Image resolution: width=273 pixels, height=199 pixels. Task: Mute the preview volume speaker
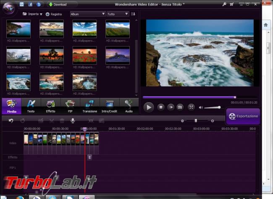click(x=201, y=108)
